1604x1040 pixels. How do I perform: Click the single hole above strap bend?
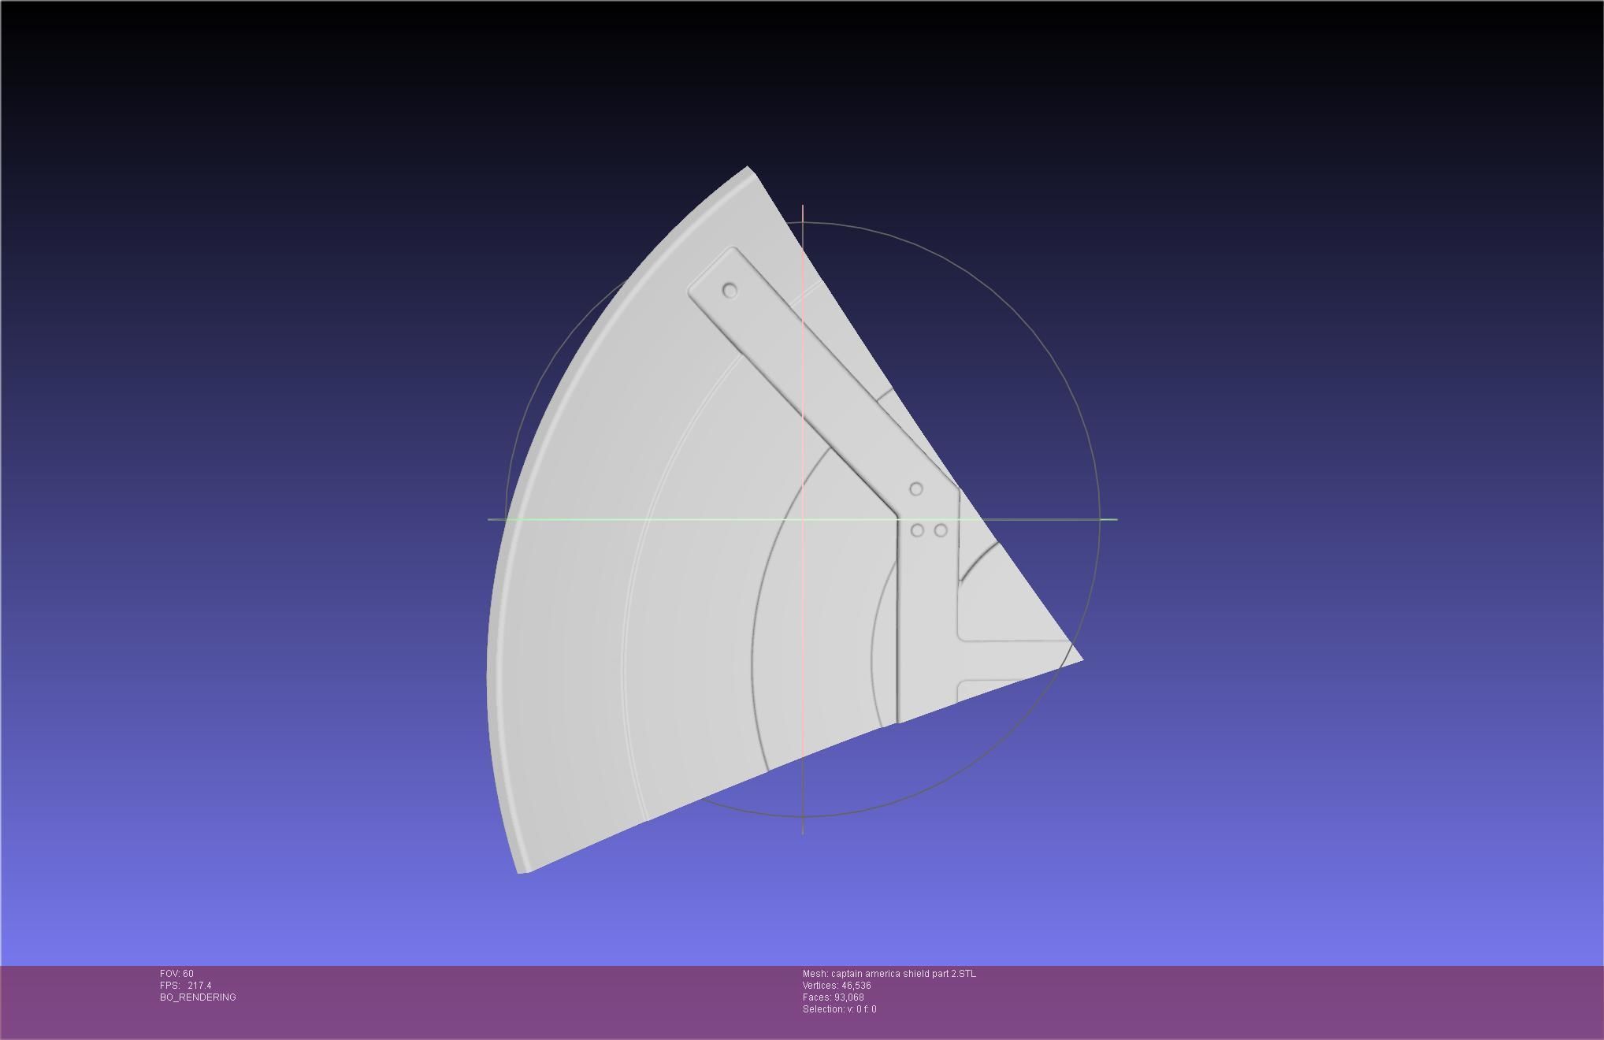[x=915, y=489]
